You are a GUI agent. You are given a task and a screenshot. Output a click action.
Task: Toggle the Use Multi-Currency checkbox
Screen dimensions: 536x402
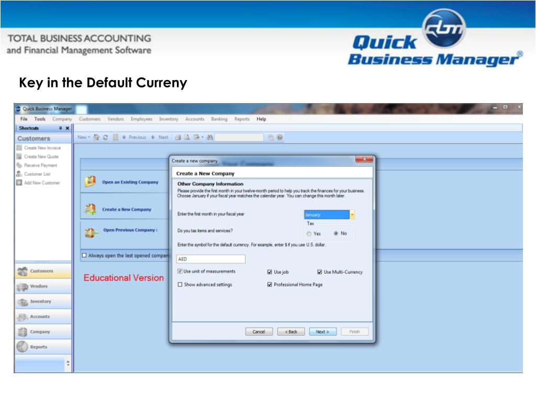[320, 272]
